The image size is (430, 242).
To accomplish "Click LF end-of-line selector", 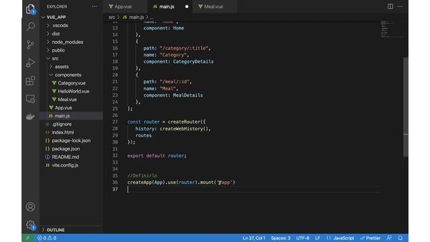I will [317, 238].
